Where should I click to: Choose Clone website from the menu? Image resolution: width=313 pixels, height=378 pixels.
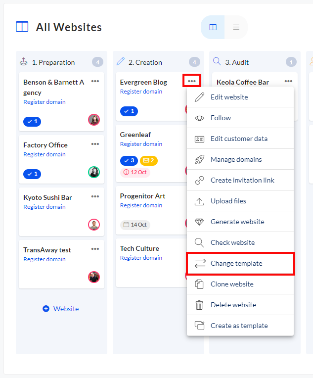pyautogui.click(x=232, y=284)
